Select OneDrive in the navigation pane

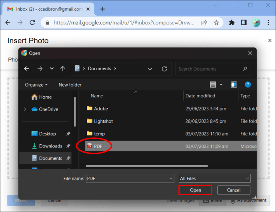coord(45,109)
